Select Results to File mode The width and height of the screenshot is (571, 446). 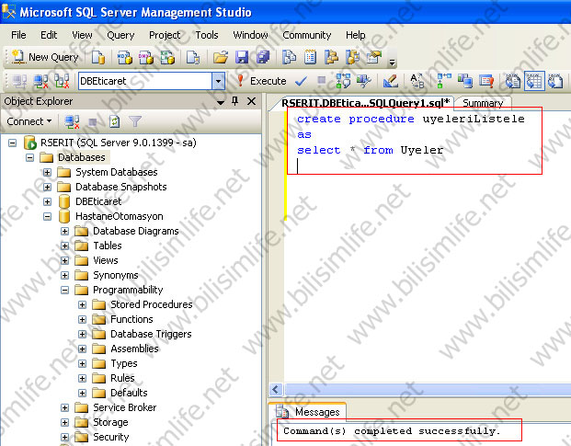pos(555,81)
